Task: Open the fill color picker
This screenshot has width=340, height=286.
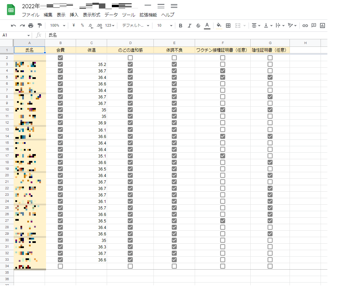Action: pyautogui.click(x=219, y=26)
